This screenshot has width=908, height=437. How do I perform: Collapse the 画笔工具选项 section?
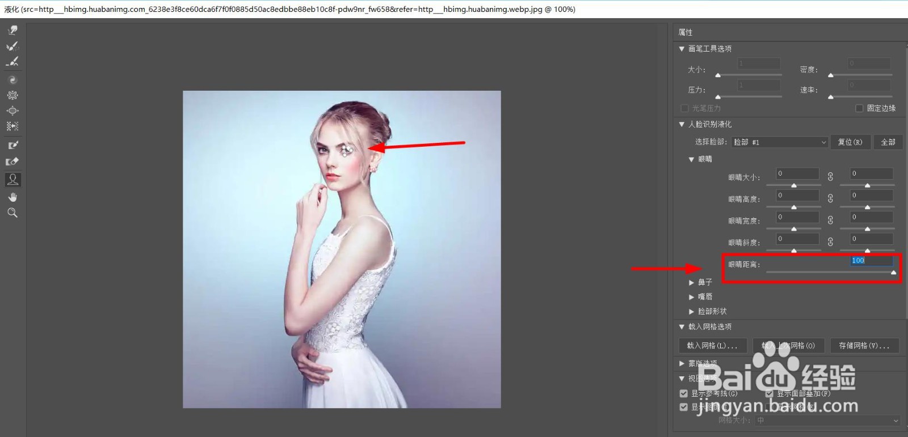[682, 49]
